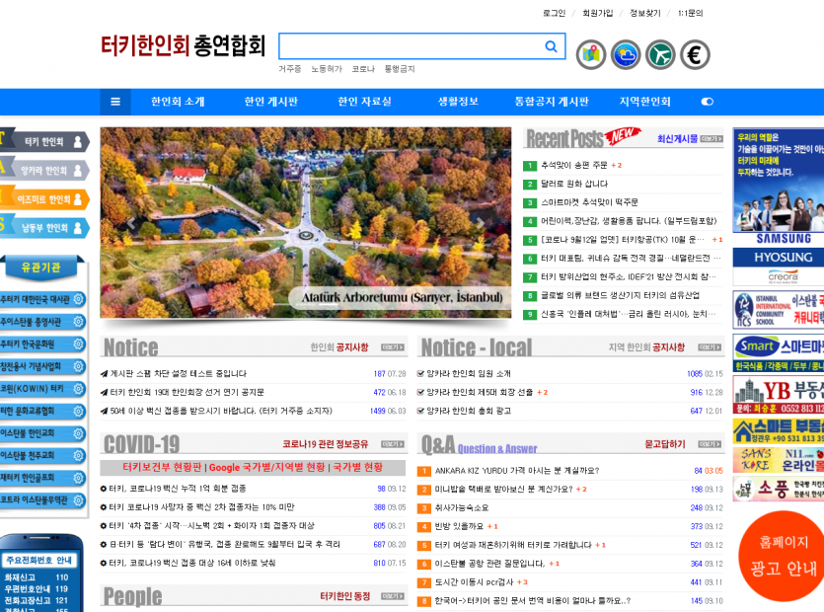The height and width of the screenshot is (612, 824).
Task: Open the 한인회 소개 menu
Action: coord(178,101)
